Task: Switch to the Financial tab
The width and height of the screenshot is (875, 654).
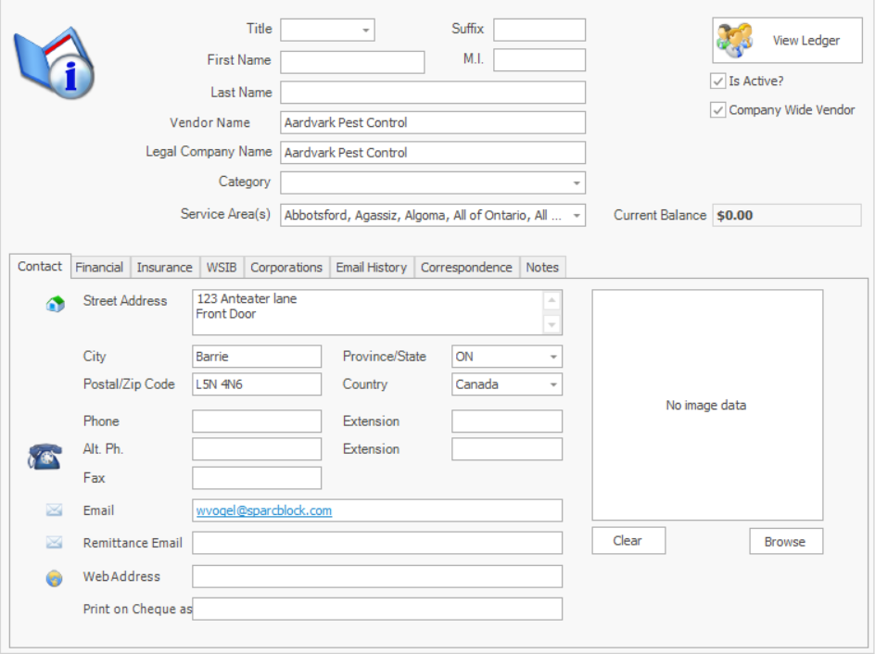Action: [99, 268]
